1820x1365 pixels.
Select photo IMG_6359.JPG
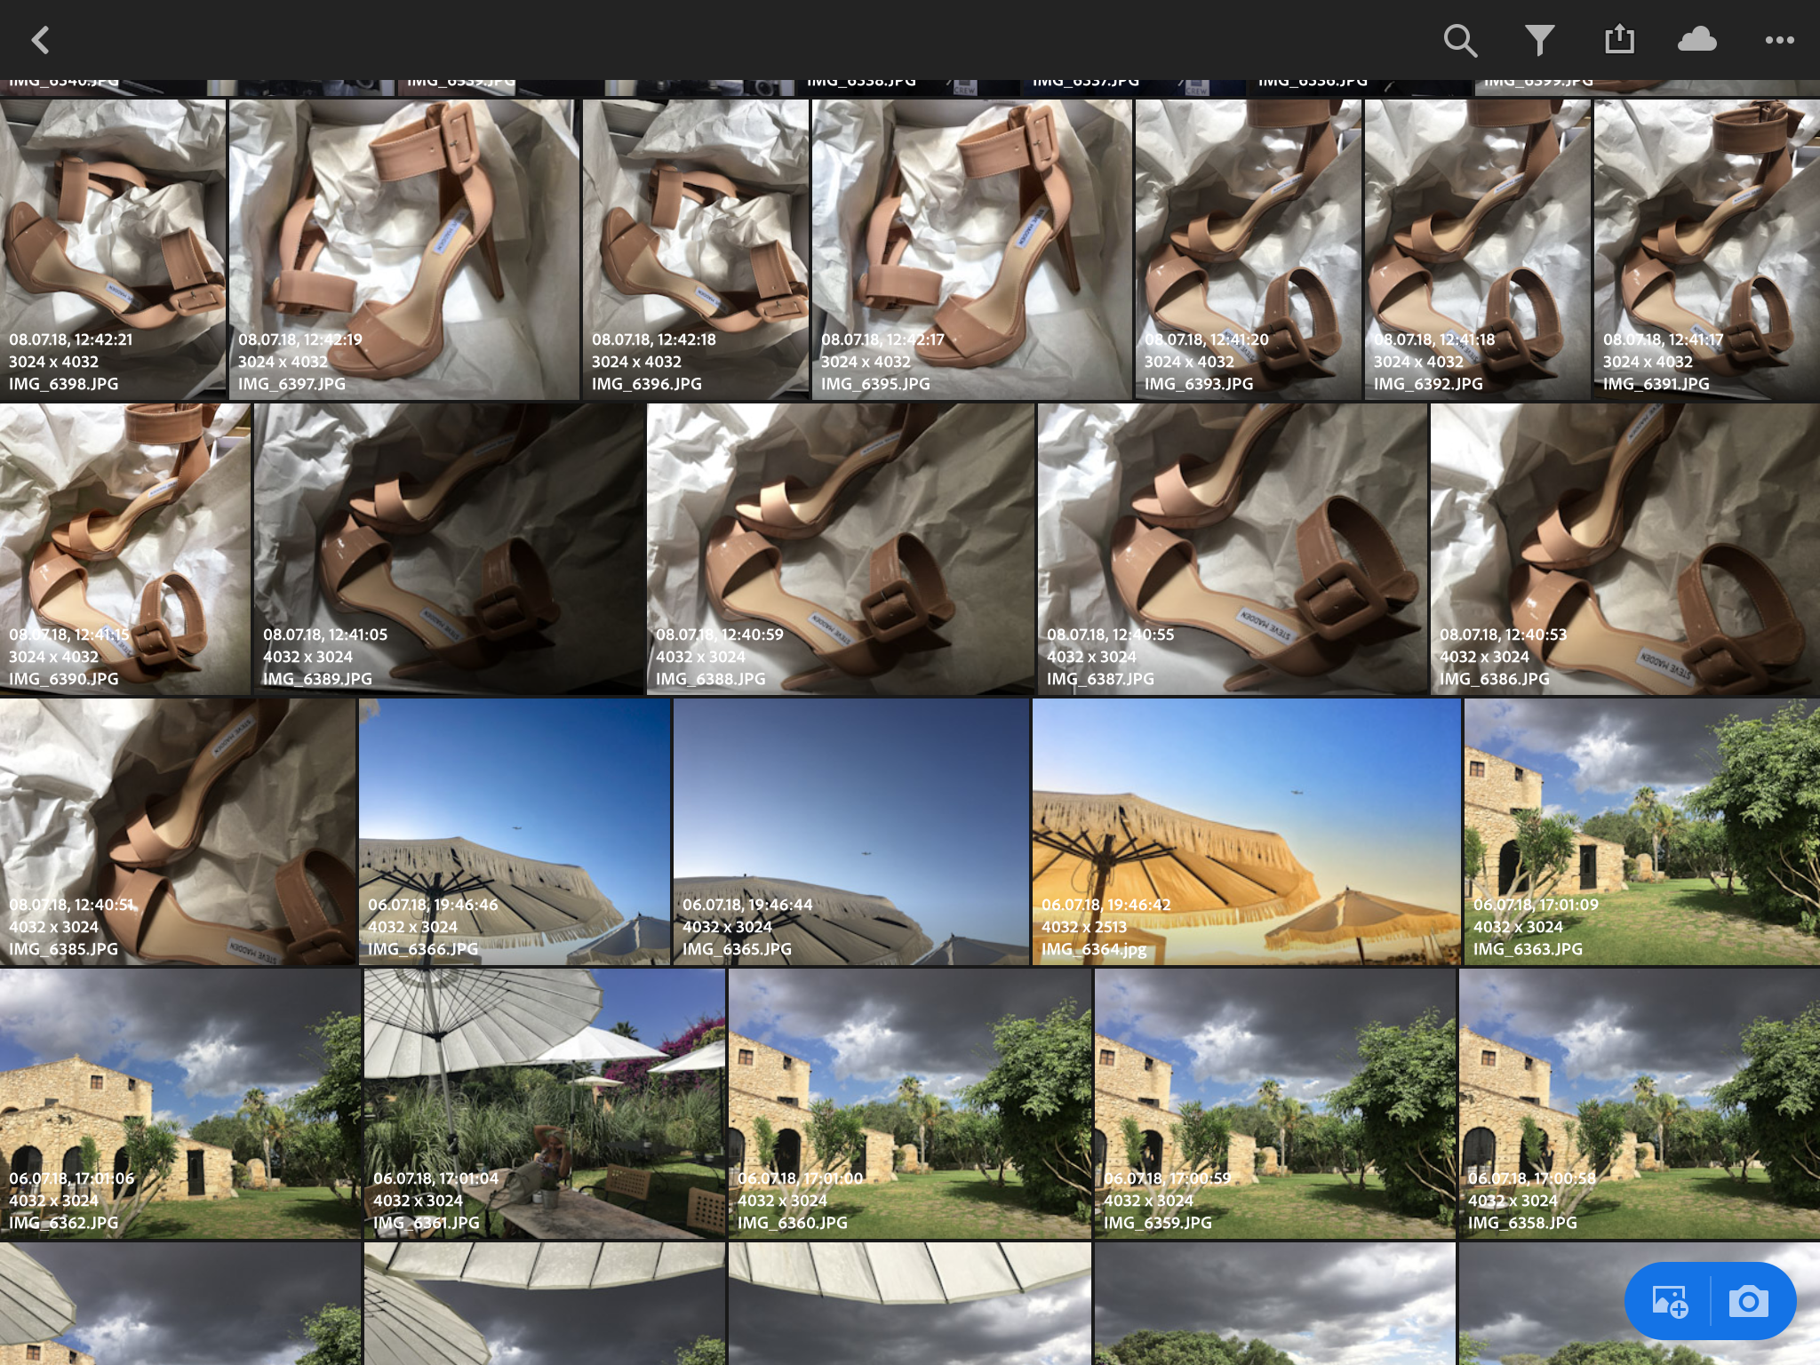1274,1103
